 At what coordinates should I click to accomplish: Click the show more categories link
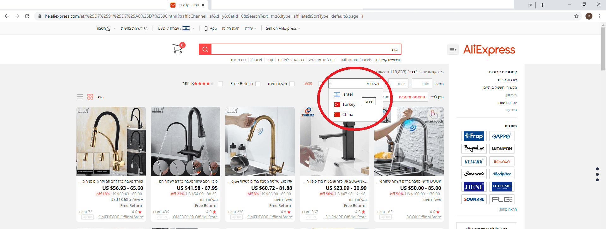511,110
